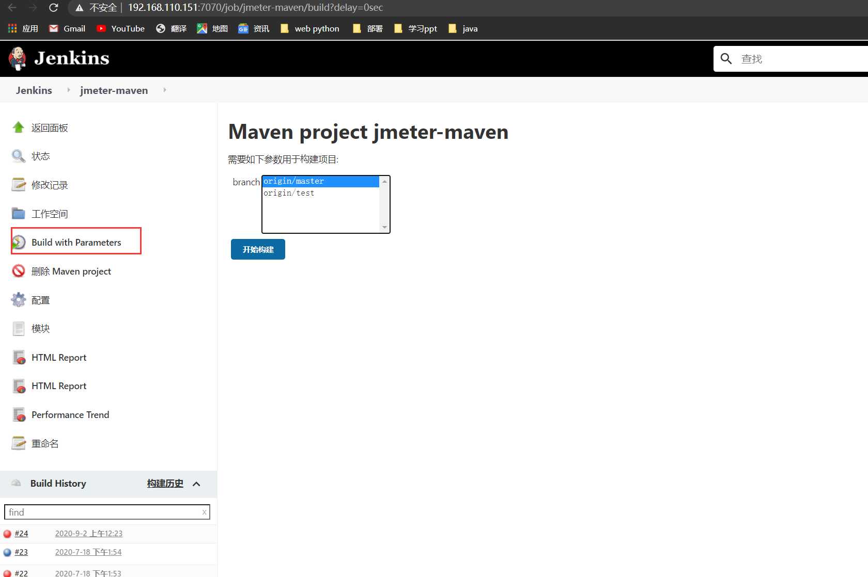Click the 开始构建 button

tap(258, 249)
